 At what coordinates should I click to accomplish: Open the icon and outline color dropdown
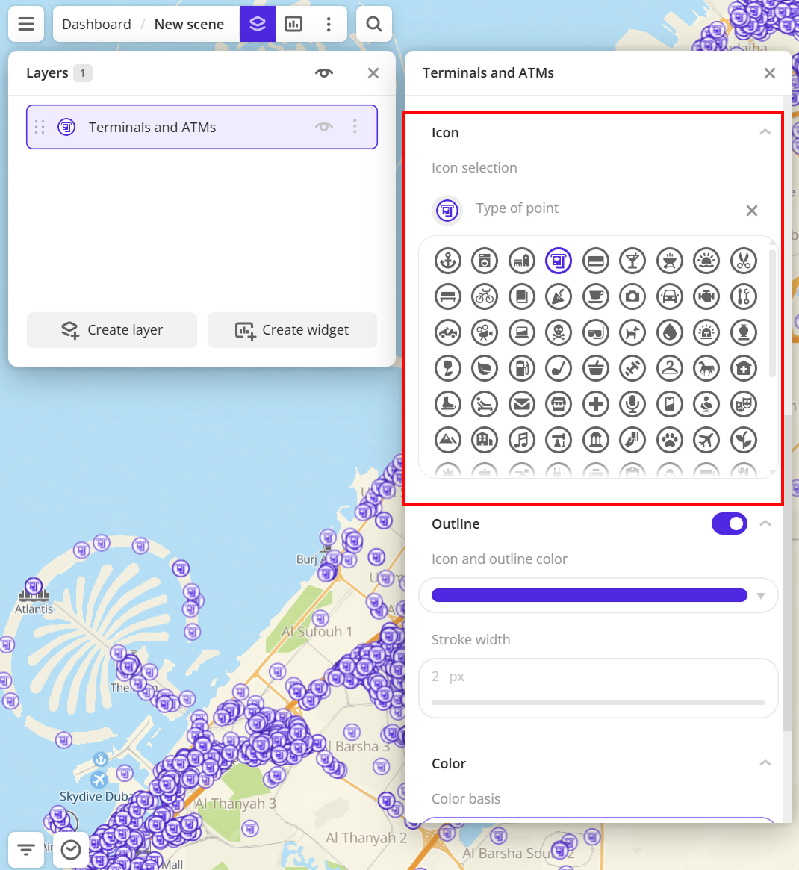[760, 596]
